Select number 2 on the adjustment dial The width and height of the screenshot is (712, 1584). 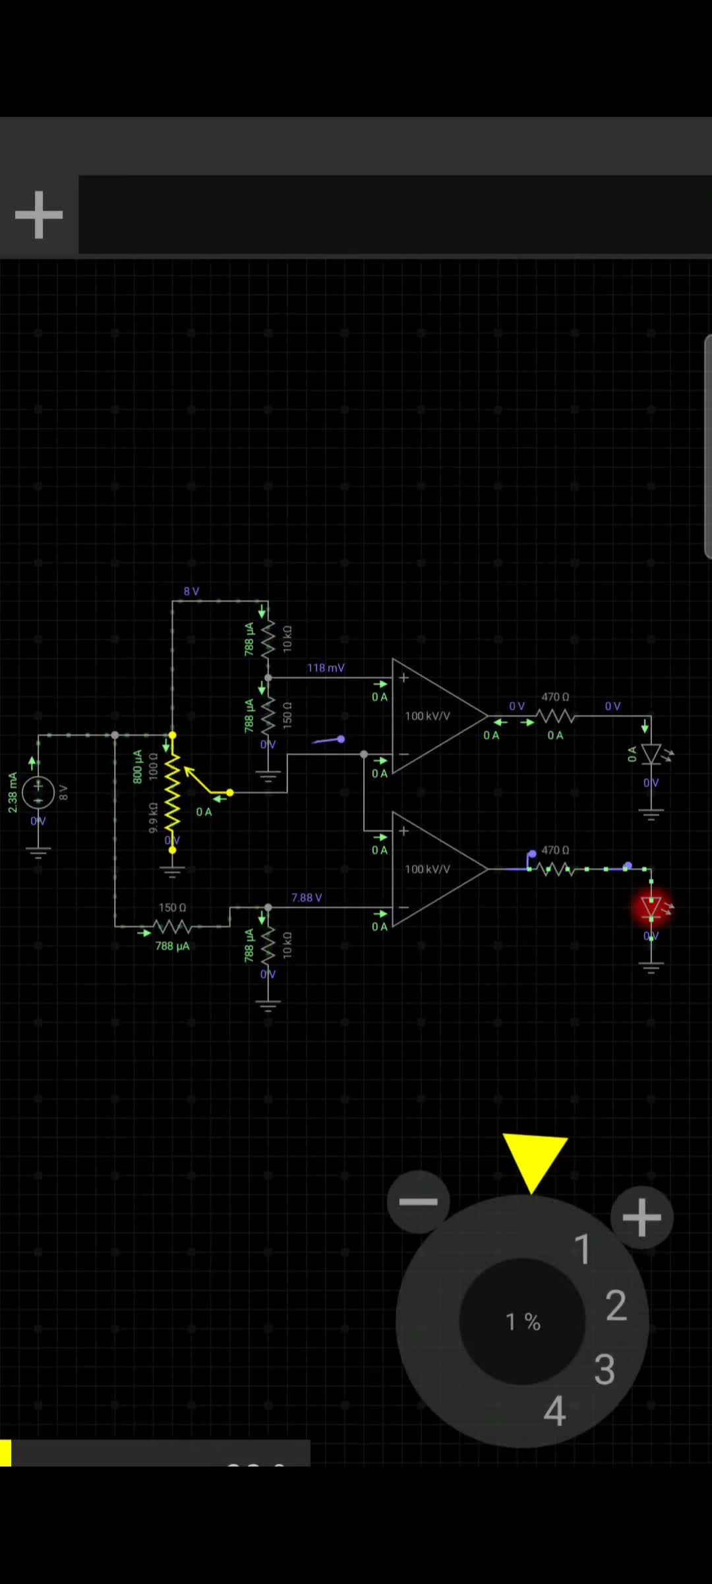[x=616, y=1305]
